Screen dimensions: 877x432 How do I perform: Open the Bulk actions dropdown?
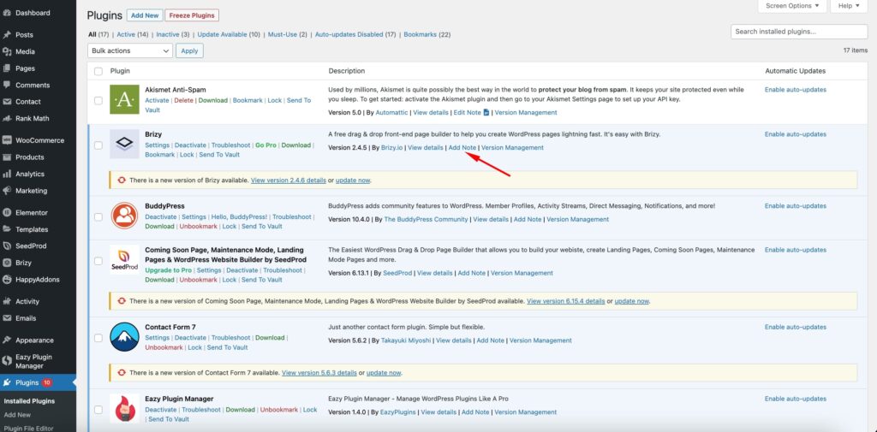click(x=130, y=50)
